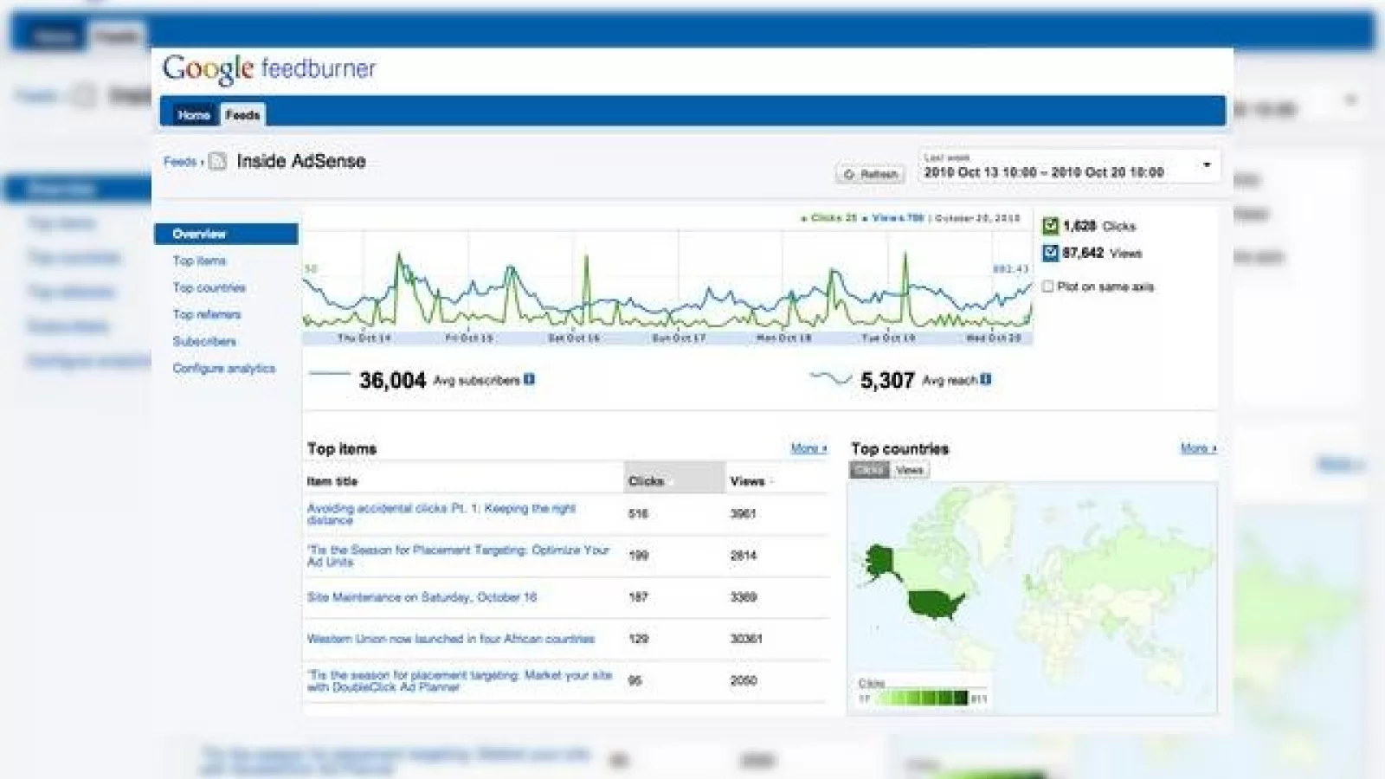This screenshot has width=1385, height=779.
Task: Click the Thu Oct 14 axis label
Action: click(x=364, y=338)
